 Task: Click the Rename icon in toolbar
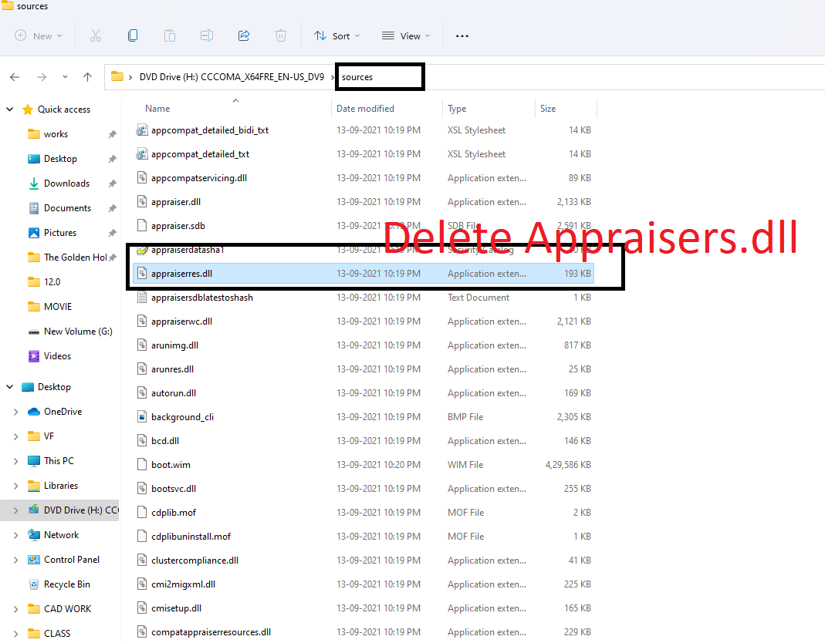[x=207, y=35]
